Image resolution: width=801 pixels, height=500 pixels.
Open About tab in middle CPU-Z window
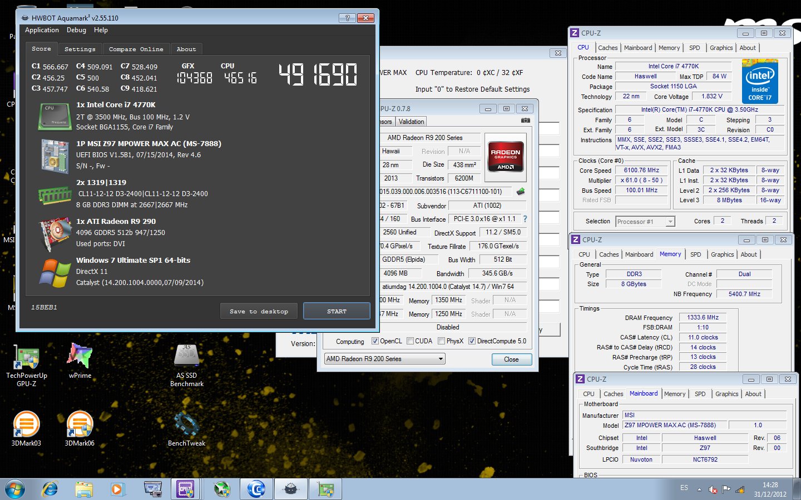[749, 254]
